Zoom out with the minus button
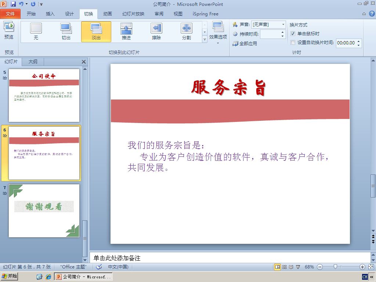Viewport: 376px width, 282px height. (x=320, y=267)
